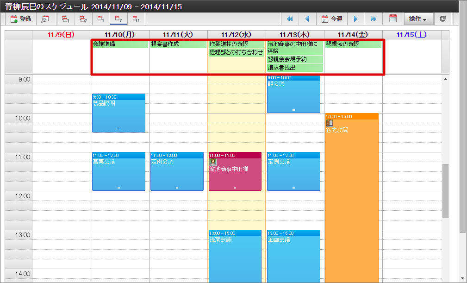
Task: Click the 12:00 time label
Action: 23,196
